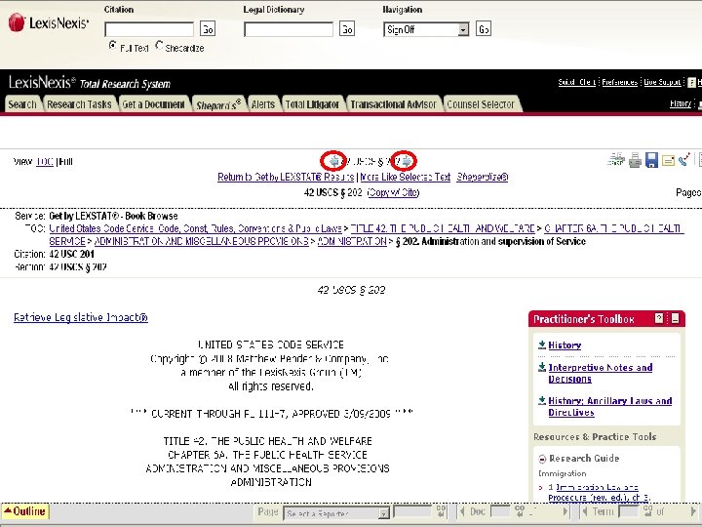Click the arrow icon beside Interpretive Notes and Decisions

tap(542, 367)
